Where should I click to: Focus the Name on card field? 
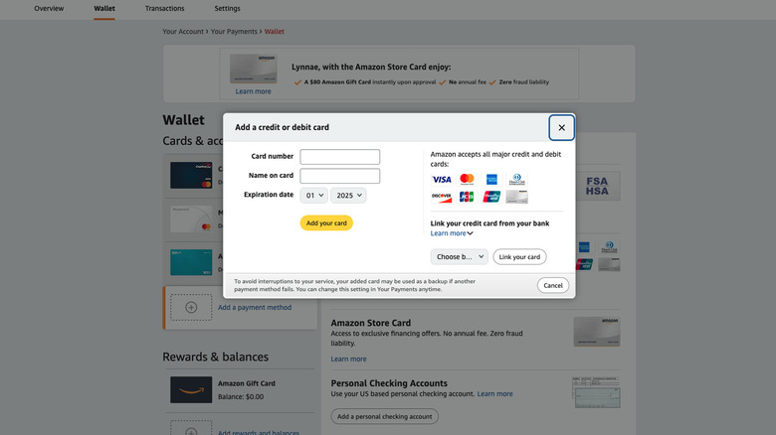(340, 176)
